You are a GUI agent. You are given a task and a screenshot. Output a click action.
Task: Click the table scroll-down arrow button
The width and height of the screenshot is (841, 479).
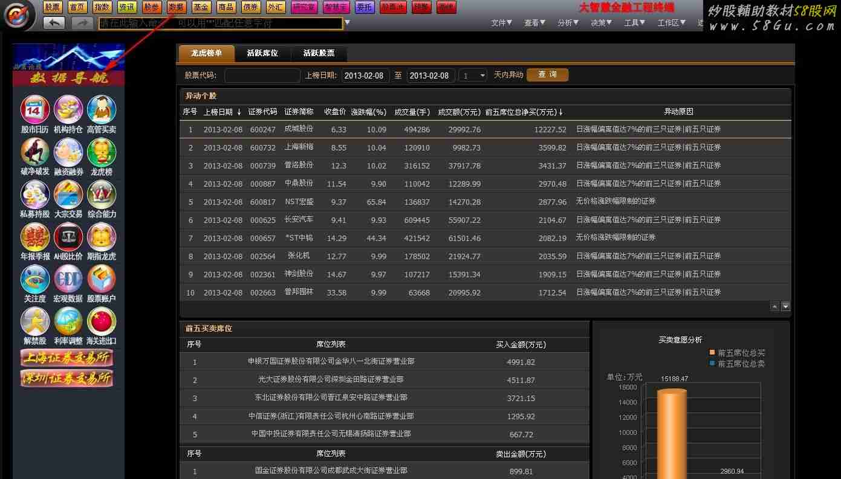click(785, 306)
